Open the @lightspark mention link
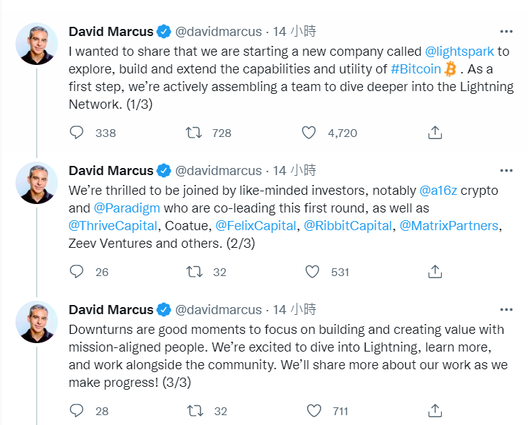 point(458,51)
